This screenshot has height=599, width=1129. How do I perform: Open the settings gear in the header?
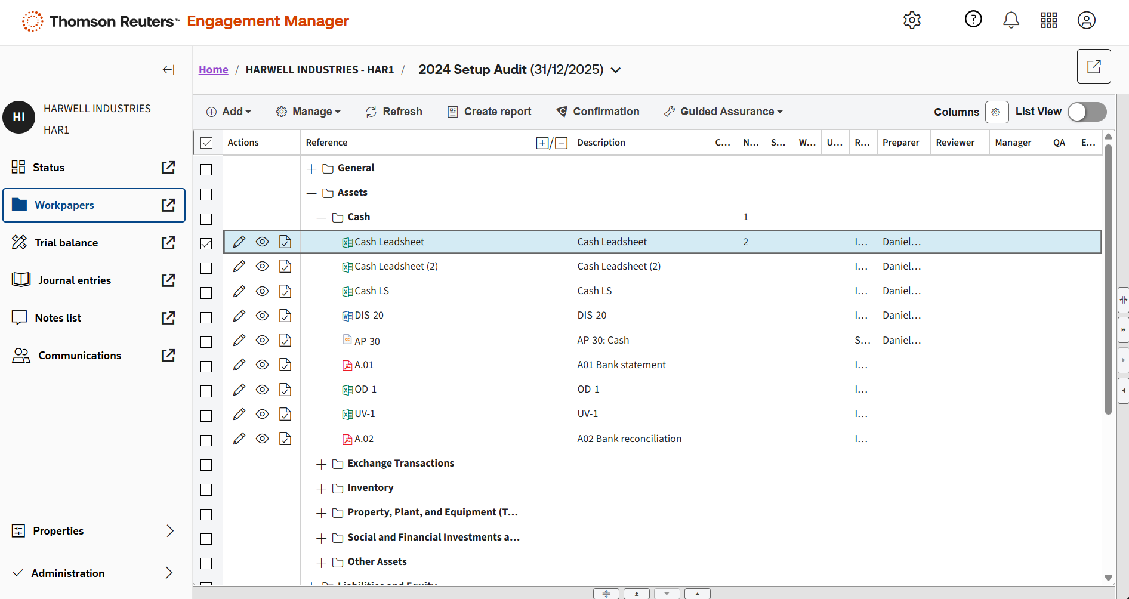[x=912, y=20]
